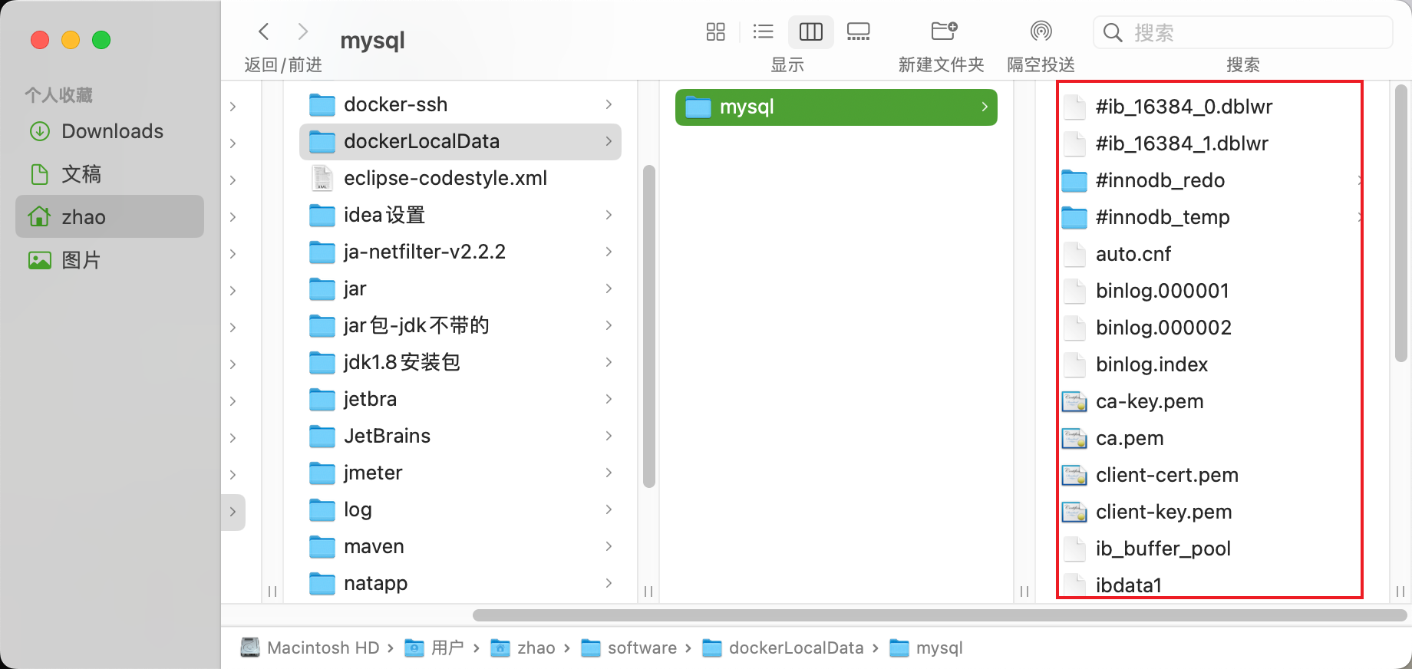This screenshot has width=1412, height=669.
Task: Click the natapp folder icon
Action: coord(322,584)
